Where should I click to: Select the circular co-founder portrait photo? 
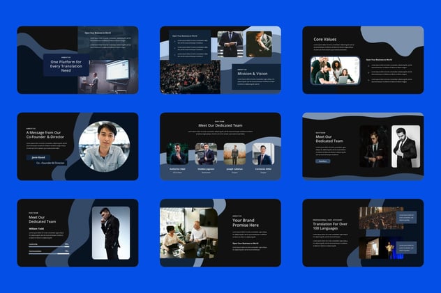tap(105, 146)
